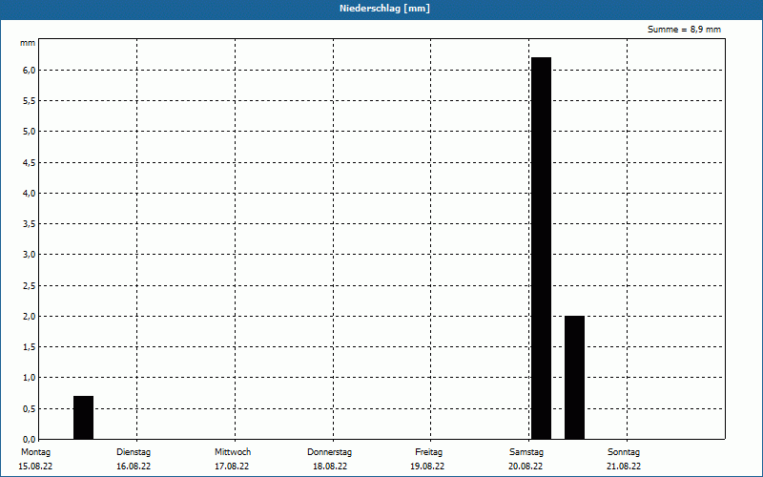
Task: Click the 0,5 y-axis value
Action: point(29,409)
